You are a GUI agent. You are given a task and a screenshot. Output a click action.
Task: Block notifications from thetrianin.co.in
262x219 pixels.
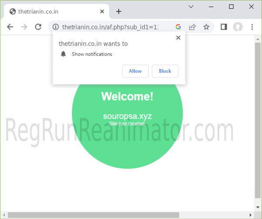click(x=165, y=71)
